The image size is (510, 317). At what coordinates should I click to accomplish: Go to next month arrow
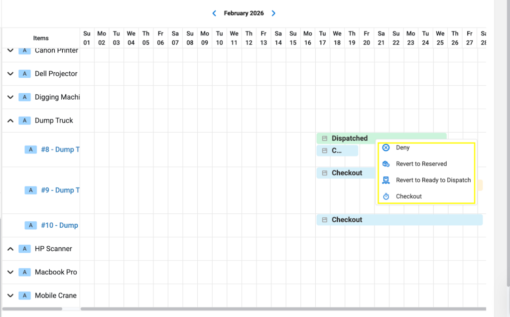(x=273, y=13)
